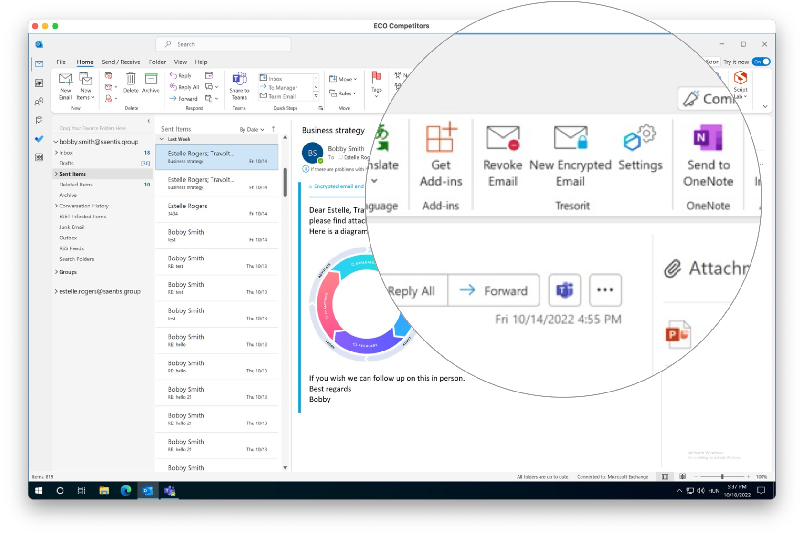Click zoom in plus button
Screen dimensions: 804x537
748,476
